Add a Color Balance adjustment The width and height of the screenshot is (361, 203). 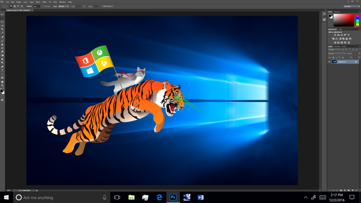(336, 38)
